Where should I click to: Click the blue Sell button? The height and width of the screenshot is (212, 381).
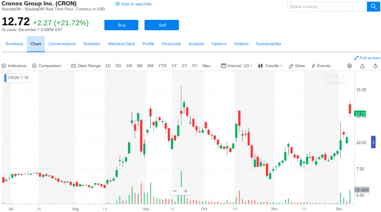[x=162, y=25]
